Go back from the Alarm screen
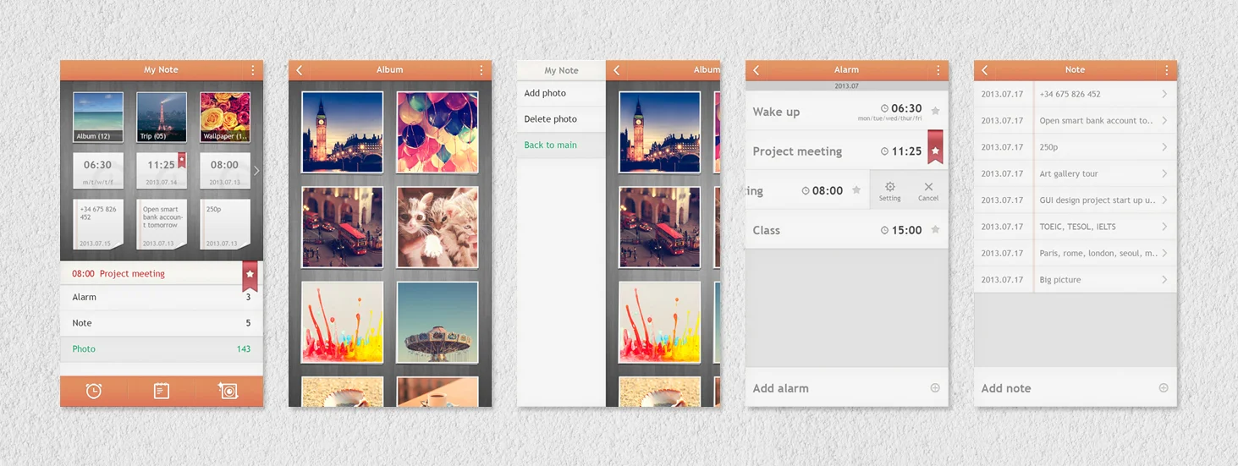 (x=757, y=70)
